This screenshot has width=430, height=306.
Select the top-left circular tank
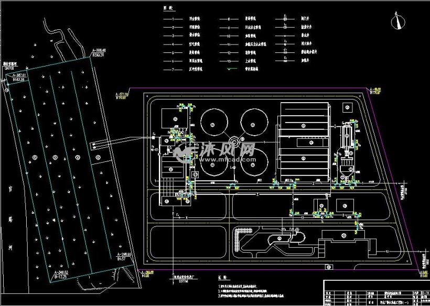(214, 122)
